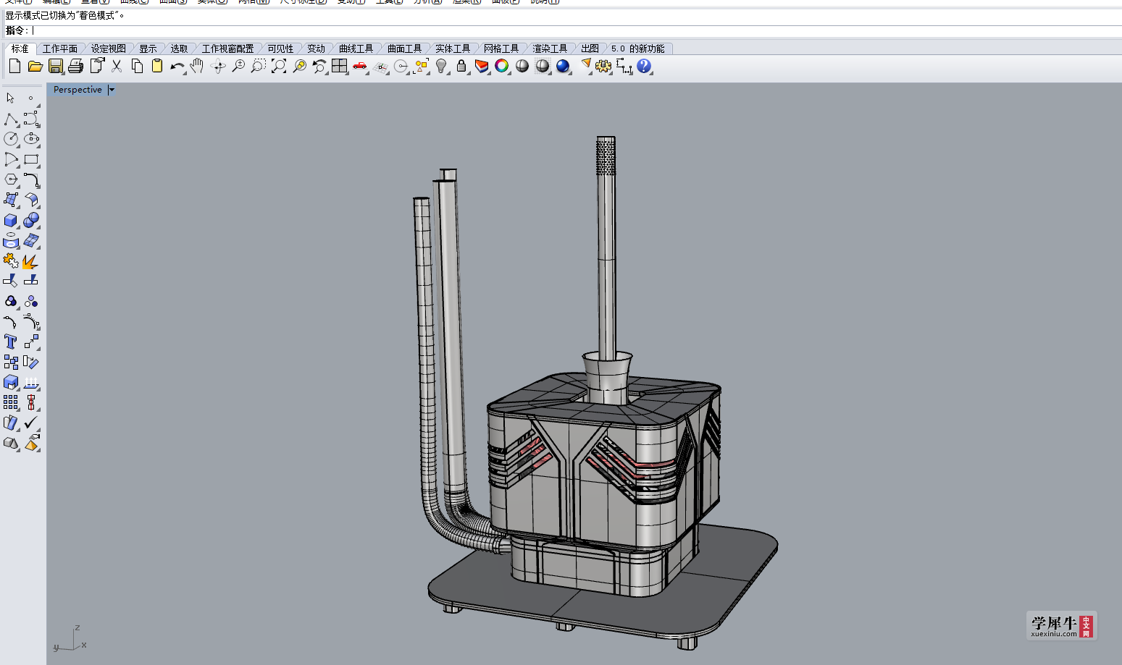Viewport: 1122px width, 665px height.
Task: Select the rectangular array grid icon
Action: (10, 402)
